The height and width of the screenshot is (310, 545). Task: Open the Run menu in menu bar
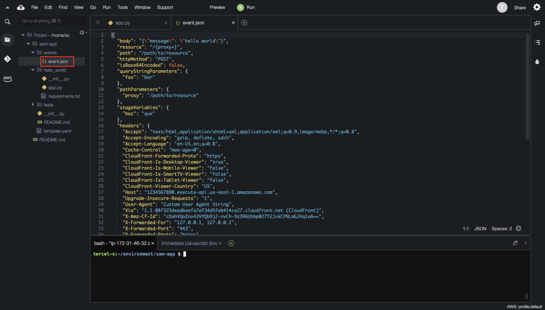[x=107, y=7]
